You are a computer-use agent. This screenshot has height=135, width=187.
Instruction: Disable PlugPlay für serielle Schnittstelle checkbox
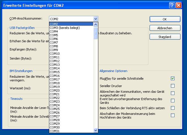pyautogui.click(x=173, y=78)
